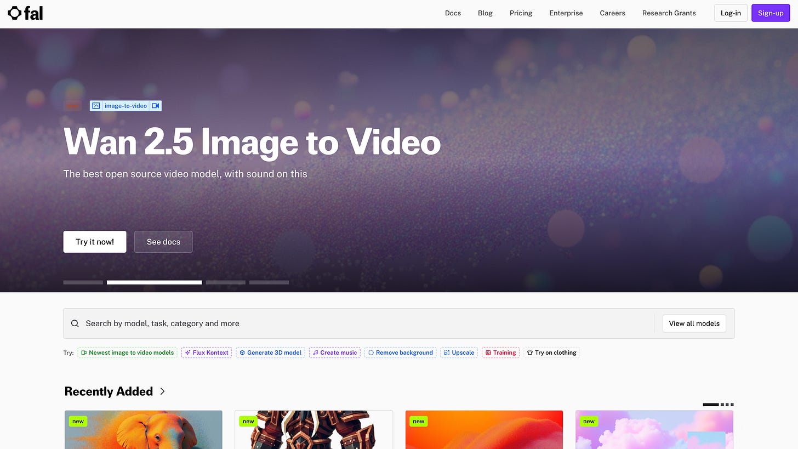Viewport: 798px width, 449px height.
Task: Jump to the third hero carousel slide indicator
Action: pos(226,282)
